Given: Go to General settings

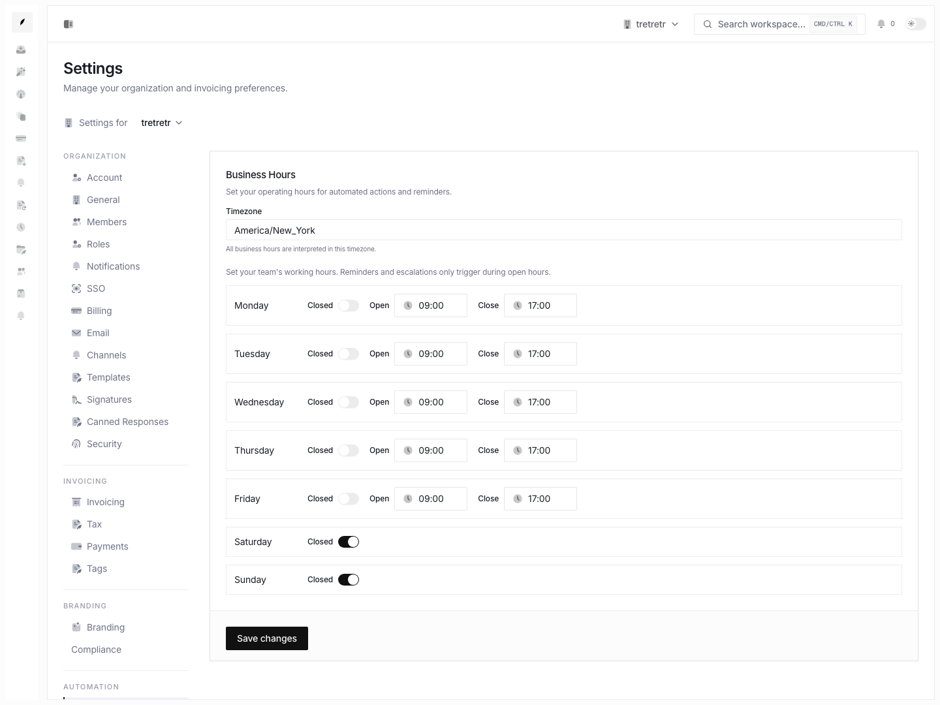Looking at the screenshot, I should click(126, 200).
